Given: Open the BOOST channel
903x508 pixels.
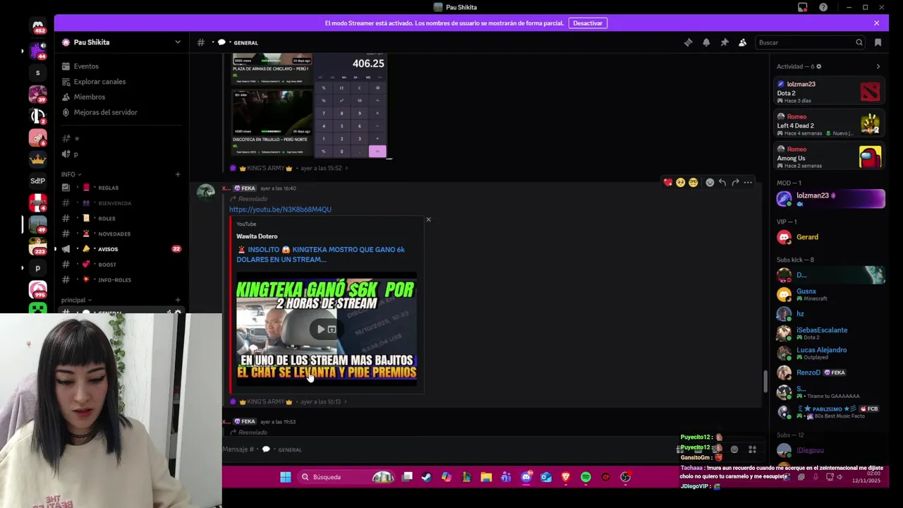Looking at the screenshot, I should (x=121, y=265).
